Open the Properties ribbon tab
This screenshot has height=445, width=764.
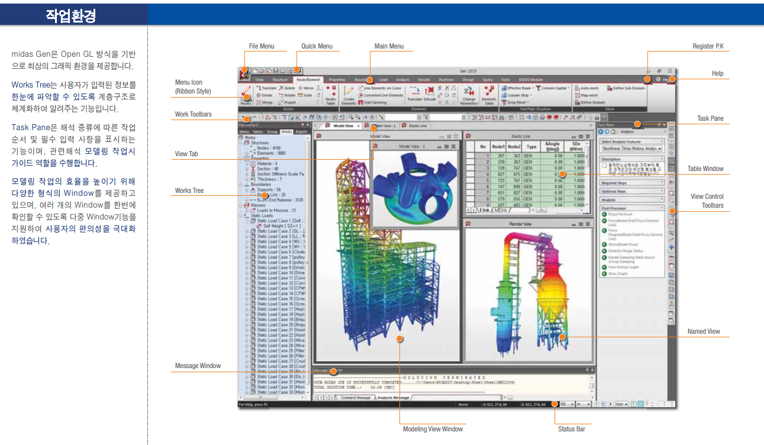tap(337, 79)
